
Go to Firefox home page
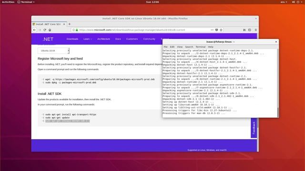click(50, 30)
